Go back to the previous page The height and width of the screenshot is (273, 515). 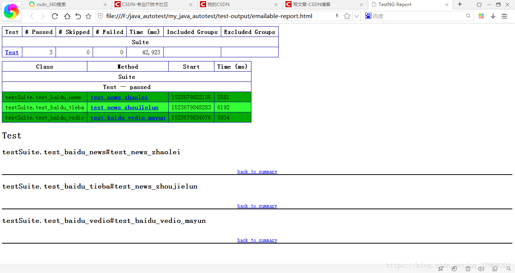pyautogui.click(x=32, y=16)
